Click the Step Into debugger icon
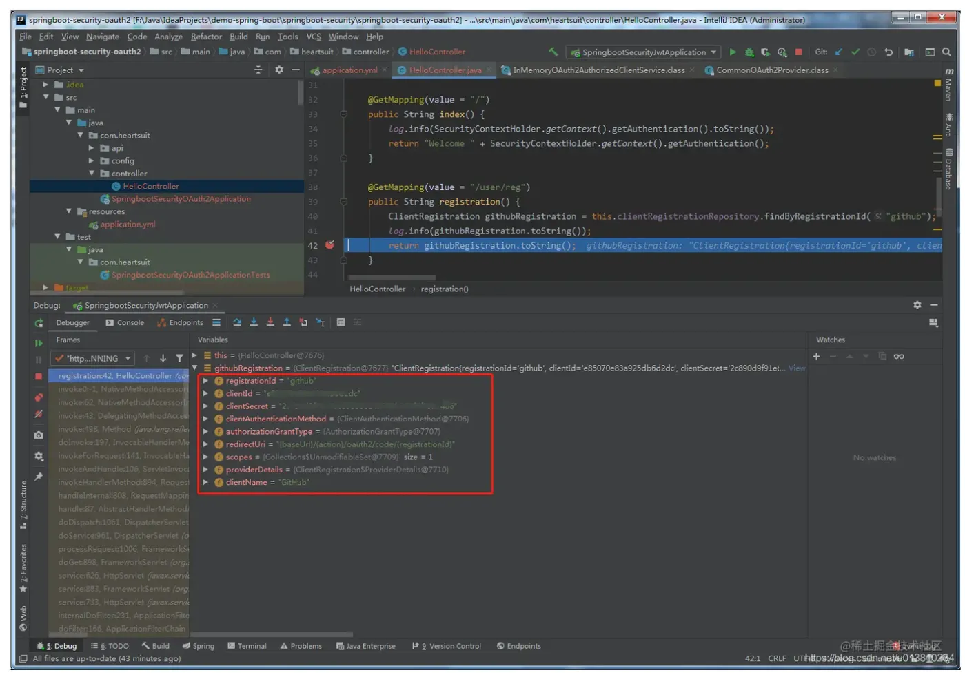The image size is (965, 677). (254, 322)
